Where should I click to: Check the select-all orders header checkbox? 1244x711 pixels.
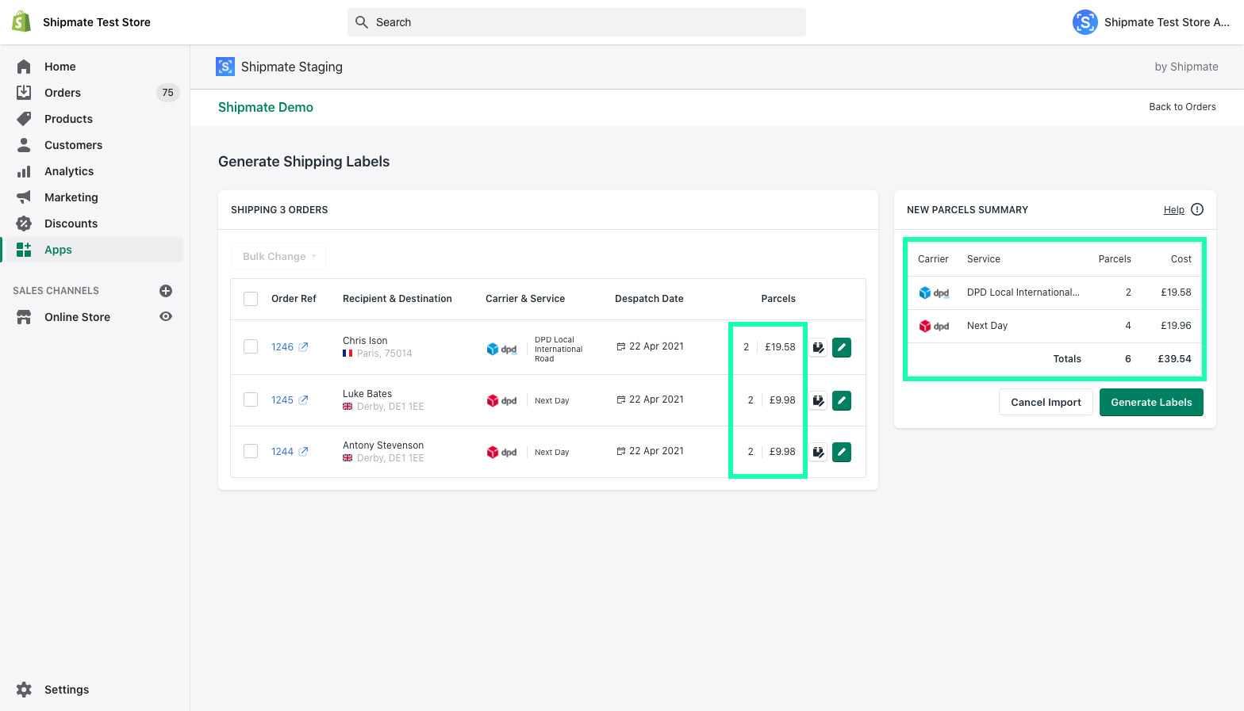(251, 299)
